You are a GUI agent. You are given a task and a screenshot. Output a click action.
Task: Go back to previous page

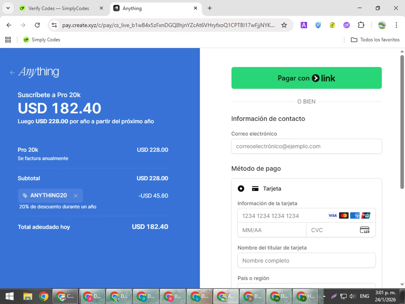9,25
